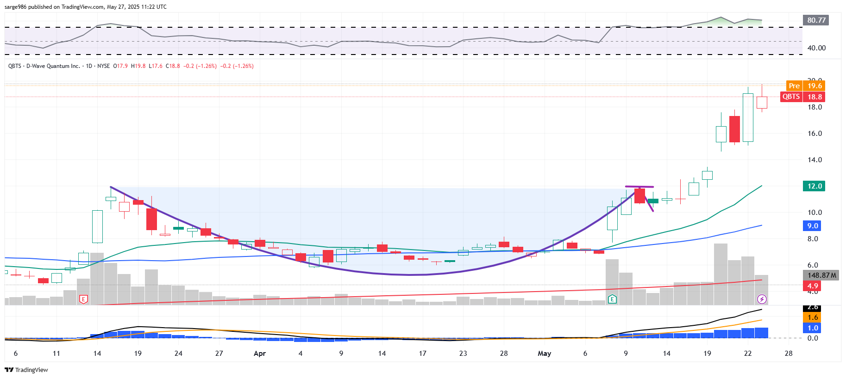Image resolution: width=846 pixels, height=378 pixels.
Task: Click the NYSE exchange label in header
Action: click(x=103, y=66)
